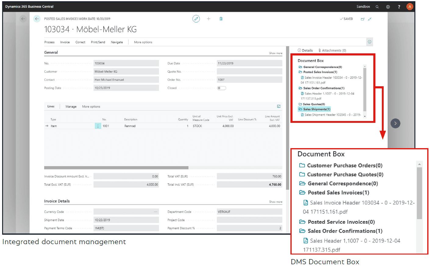Open the Navigate menu

coord(117,42)
